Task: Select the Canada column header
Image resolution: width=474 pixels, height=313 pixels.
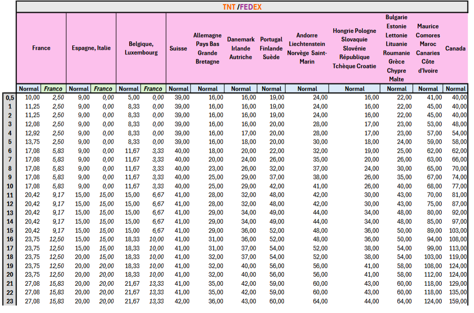Action: click(455, 48)
